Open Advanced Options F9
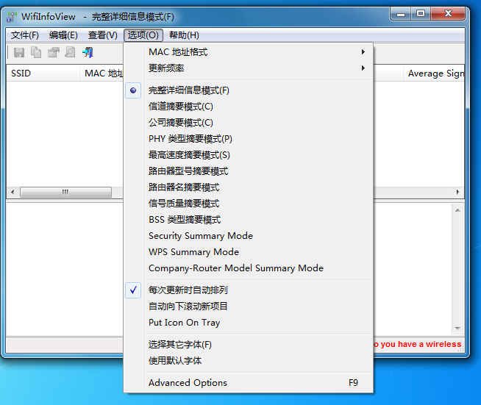Viewport: 481px width, 405px height. click(x=249, y=383)
